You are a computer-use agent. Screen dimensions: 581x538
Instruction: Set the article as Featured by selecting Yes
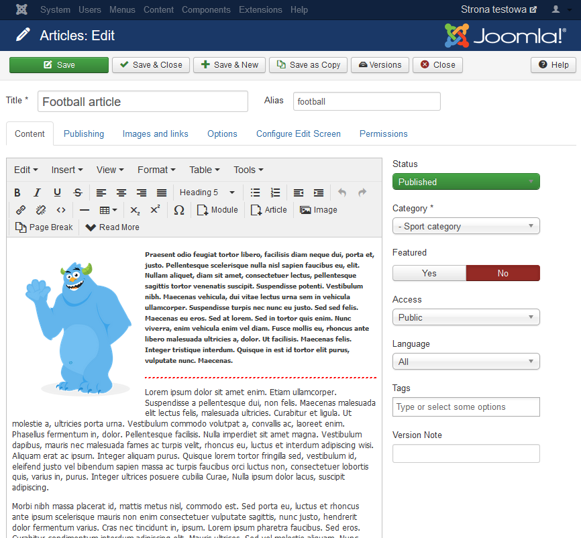pyautogui.click(x=429, y=273)
